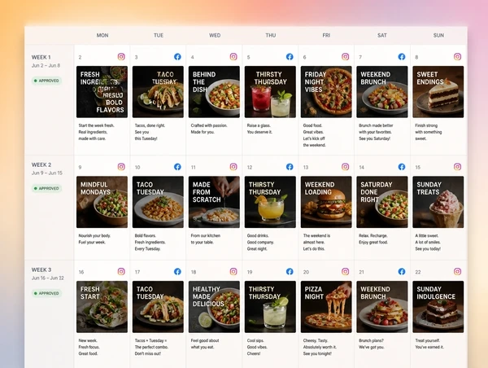Click the Instagram icon on June 4
The width and height of the screenshot is (488, 368).
click(x=233, y=57)
